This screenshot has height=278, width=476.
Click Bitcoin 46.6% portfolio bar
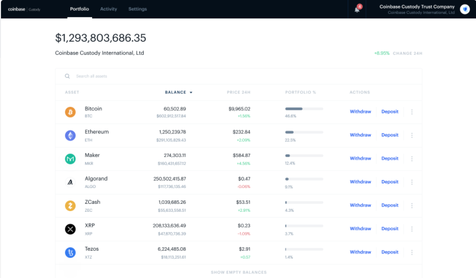(304, 109)
